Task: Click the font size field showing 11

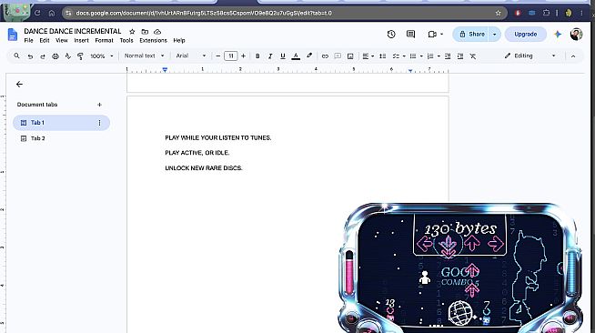Action: 231,56
